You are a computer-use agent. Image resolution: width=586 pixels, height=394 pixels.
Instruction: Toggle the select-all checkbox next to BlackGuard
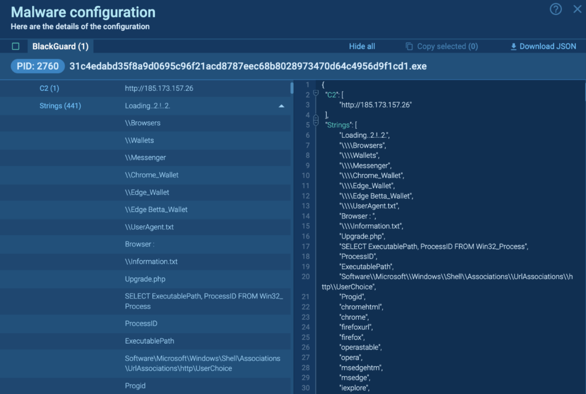[15, 46]
